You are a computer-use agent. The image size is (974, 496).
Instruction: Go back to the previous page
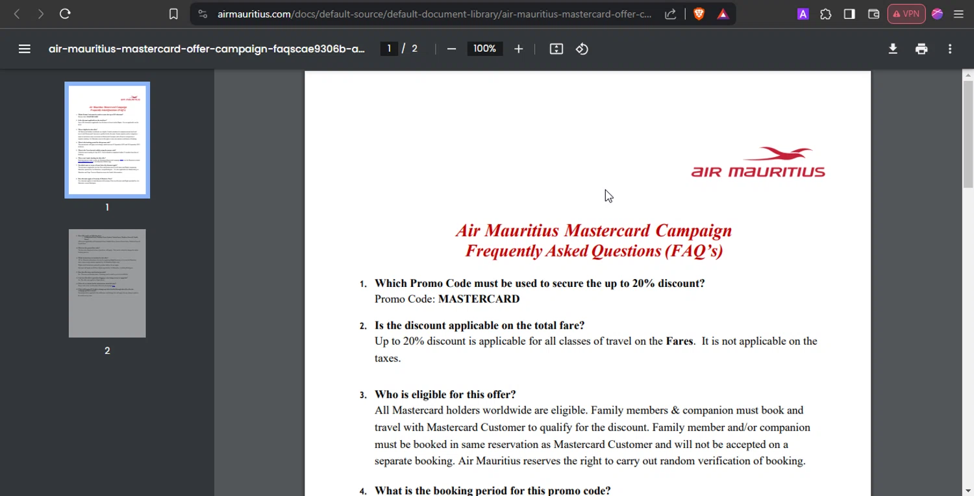(17, 14)
